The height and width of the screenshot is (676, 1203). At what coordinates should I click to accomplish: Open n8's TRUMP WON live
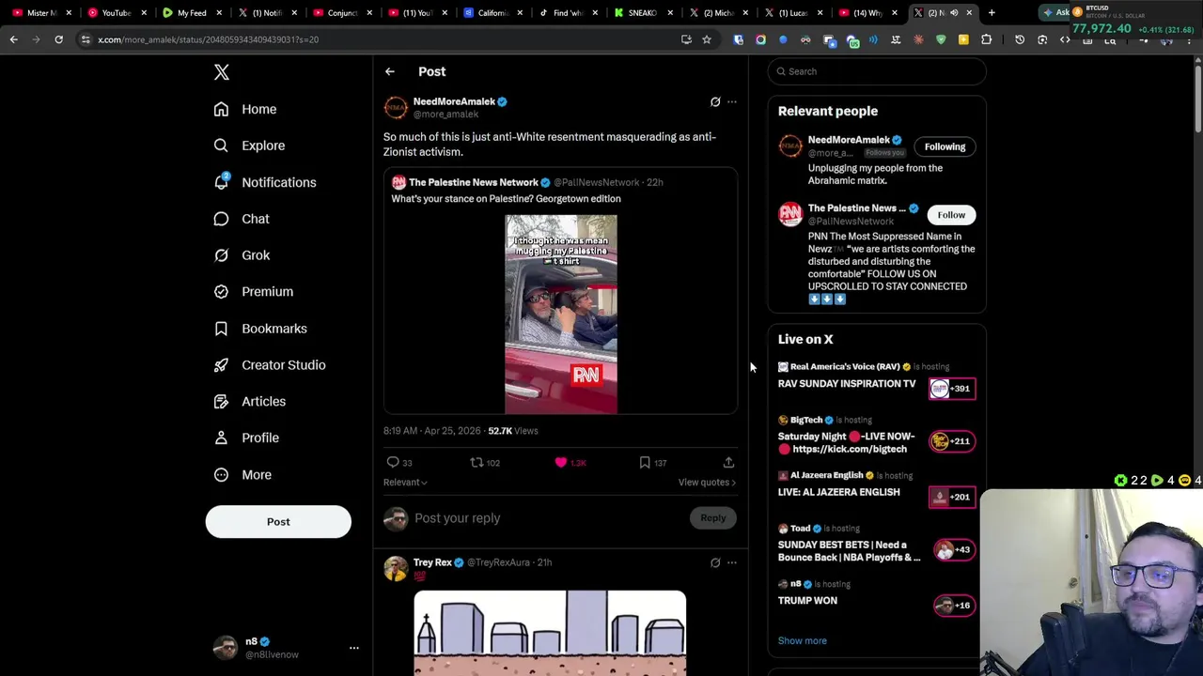click(807, 601)
